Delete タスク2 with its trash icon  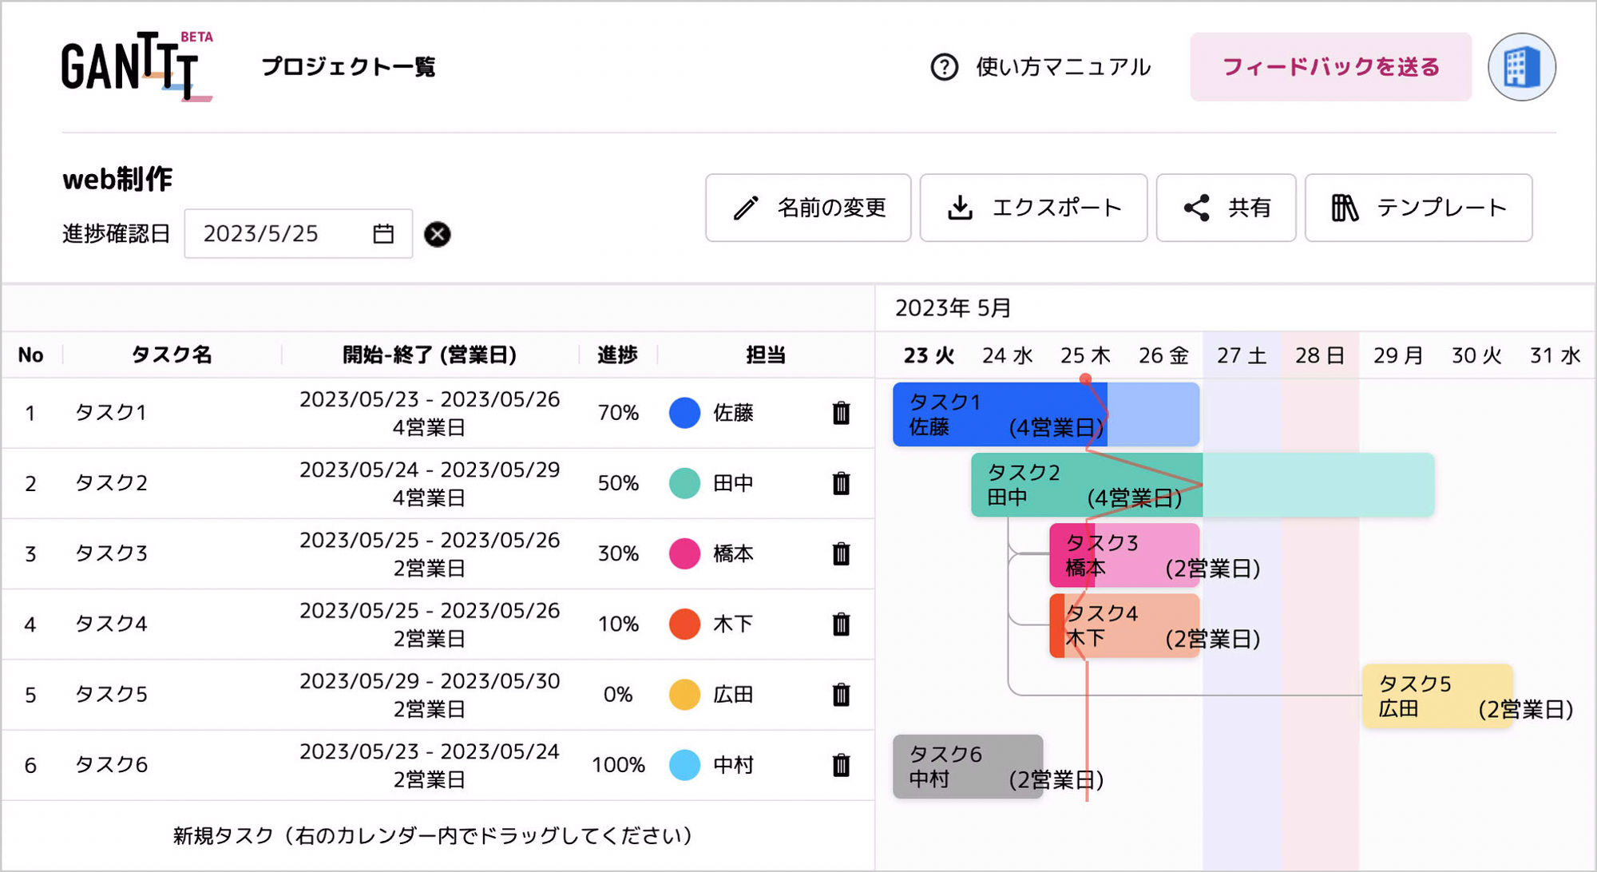(x=841, y=483)
